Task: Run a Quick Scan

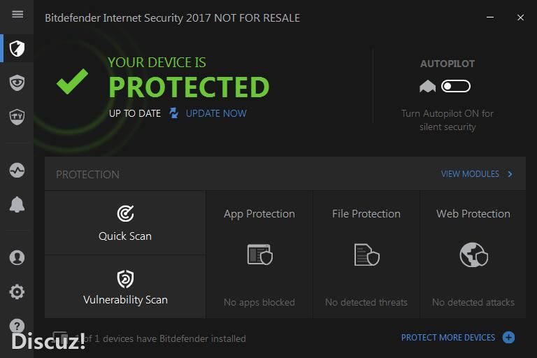Action: click(x=125, y=223)
